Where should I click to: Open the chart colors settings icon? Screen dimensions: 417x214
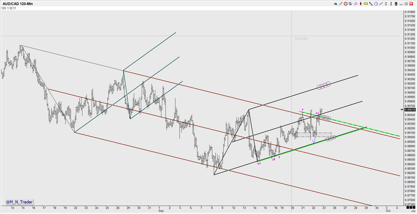335,3
